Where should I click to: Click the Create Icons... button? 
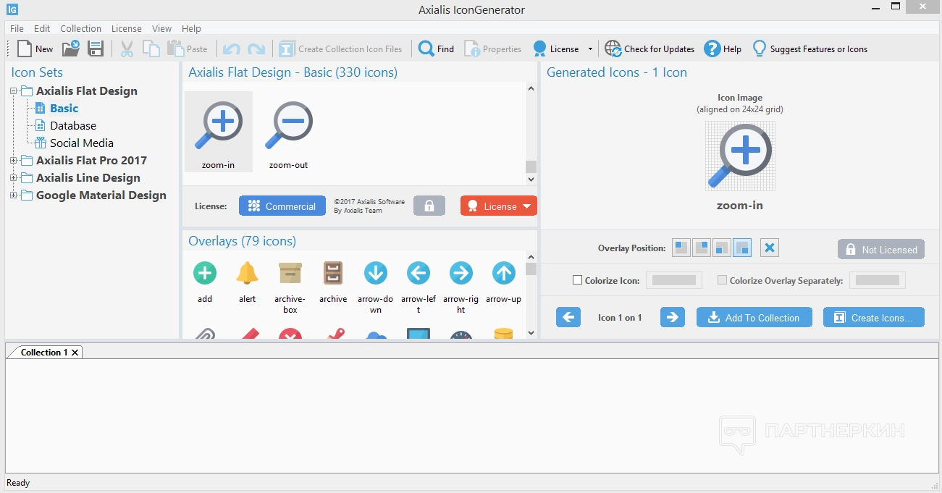click(x=874, y=317)
